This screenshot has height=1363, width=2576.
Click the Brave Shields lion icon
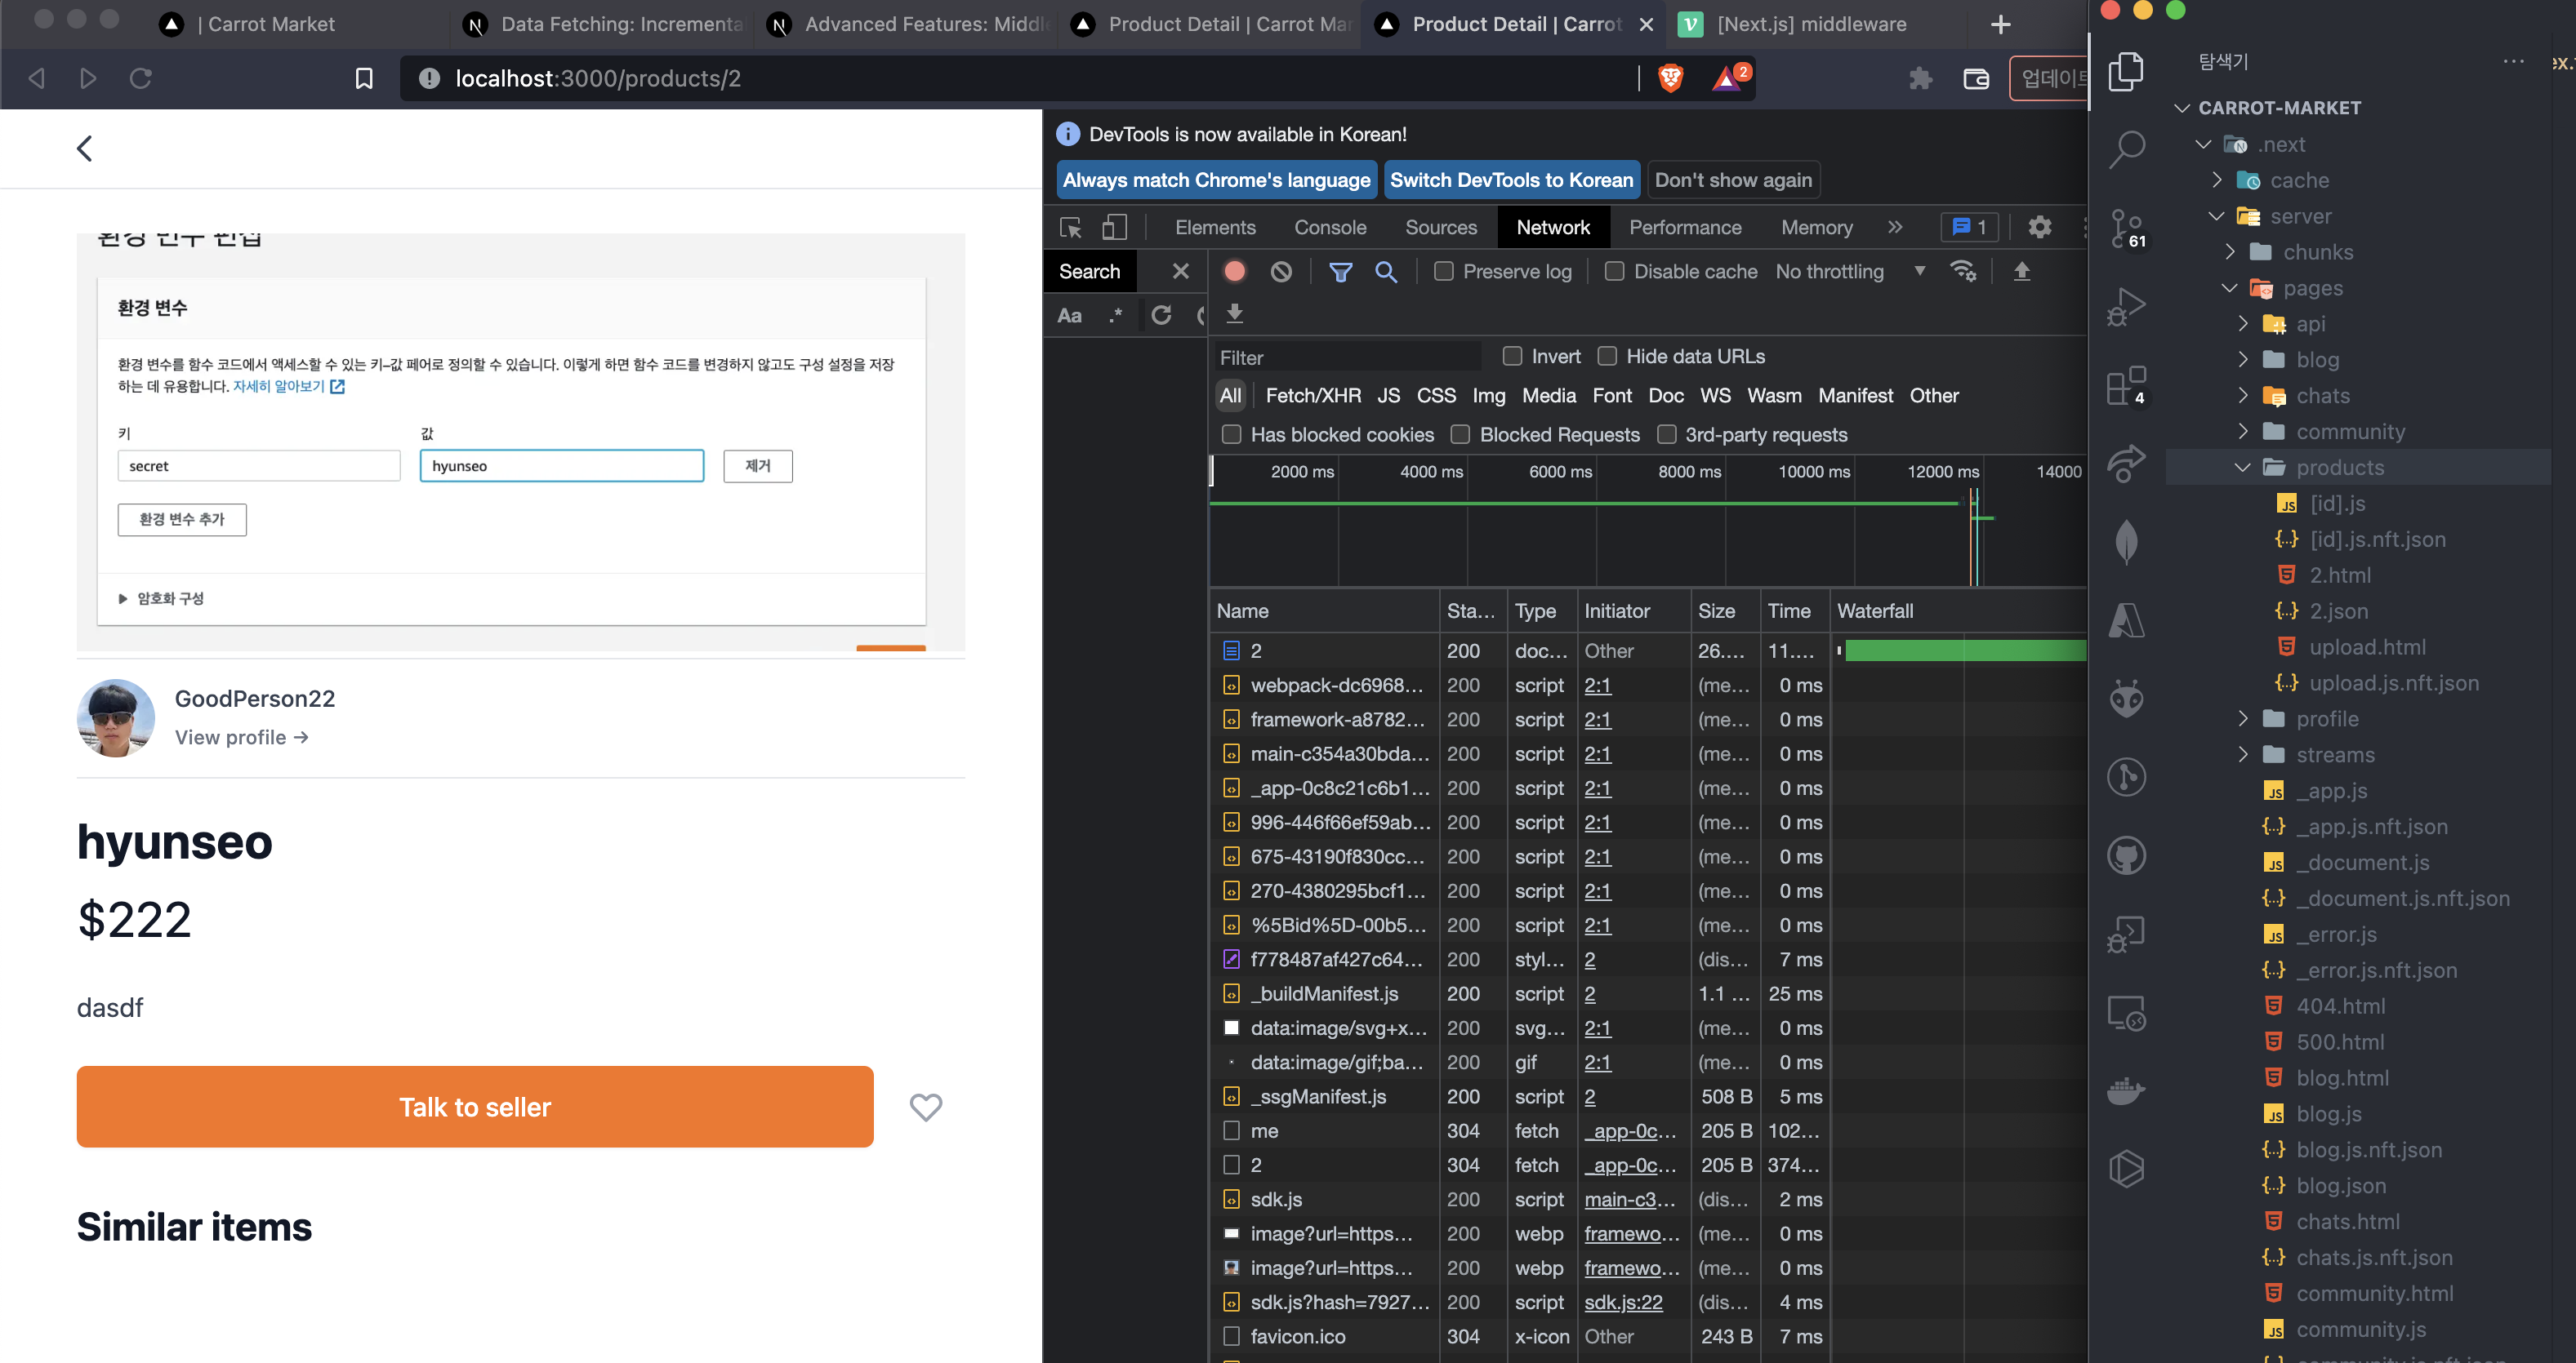click(x=1670, y=78)
